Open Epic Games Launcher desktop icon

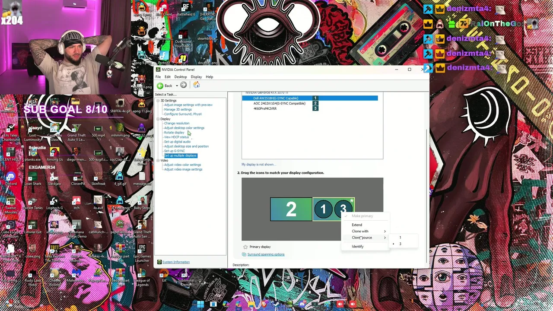click(142, 253)
